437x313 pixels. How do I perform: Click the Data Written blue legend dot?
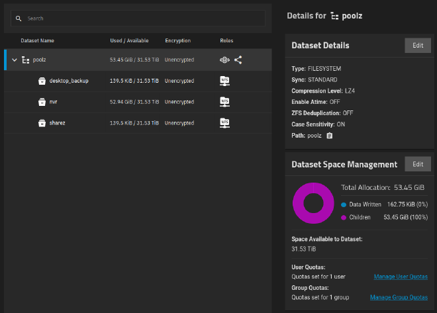point(344,204)
